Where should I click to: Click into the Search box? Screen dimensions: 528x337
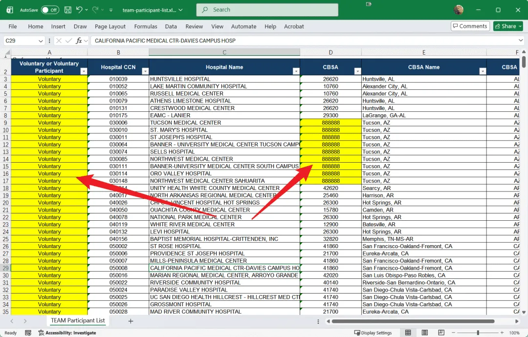pos(267,10)
